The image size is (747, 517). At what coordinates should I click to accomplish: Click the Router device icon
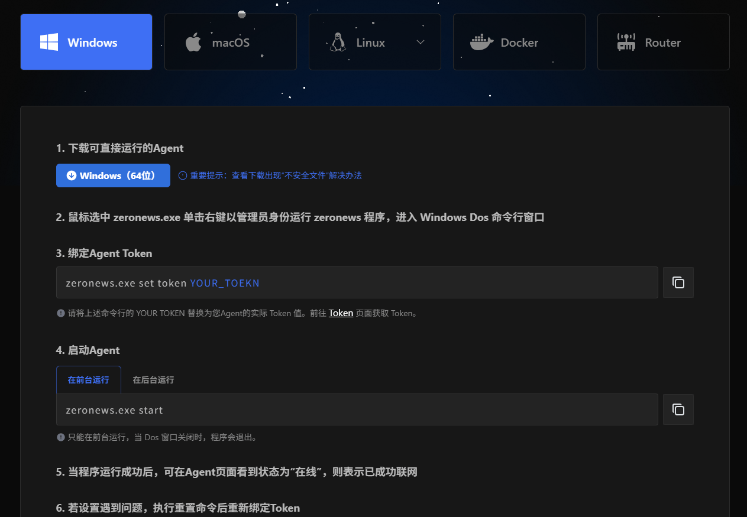pos(626,42)
